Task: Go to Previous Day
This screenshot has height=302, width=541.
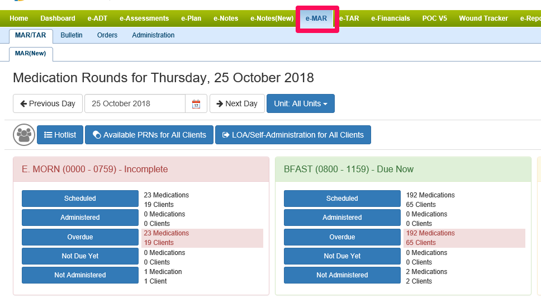Action: [x=48, y=103]
